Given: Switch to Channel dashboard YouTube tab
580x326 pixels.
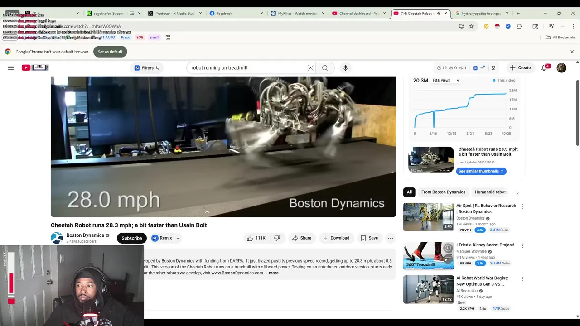Looking at the screenshot, I should coord(358,14).
